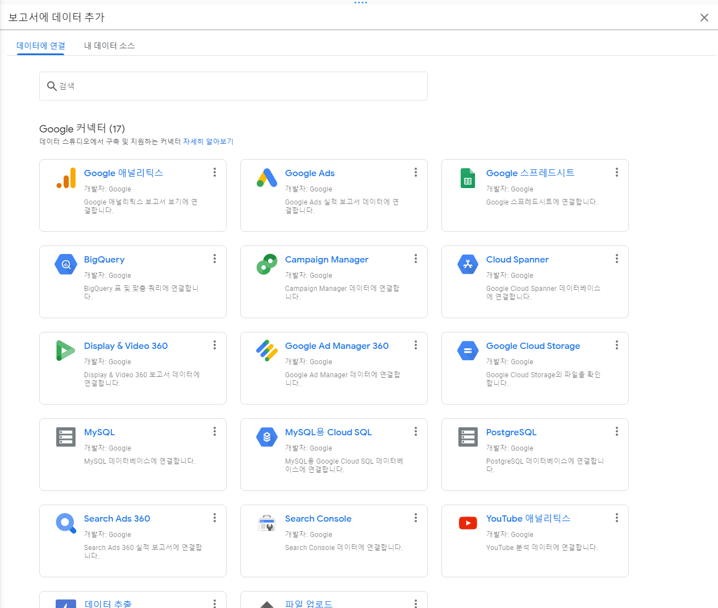Click the Google Ad Manager 360 icon
Viewport: 718px width, 608px height.
(x=267, y=351)
